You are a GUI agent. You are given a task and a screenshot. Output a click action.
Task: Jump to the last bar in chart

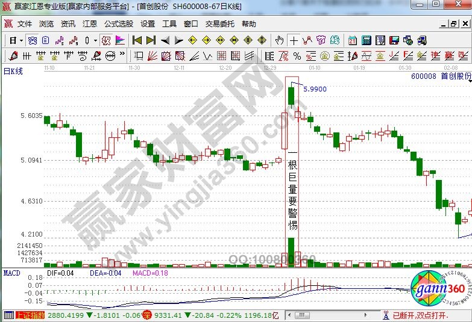pos(151,40)
